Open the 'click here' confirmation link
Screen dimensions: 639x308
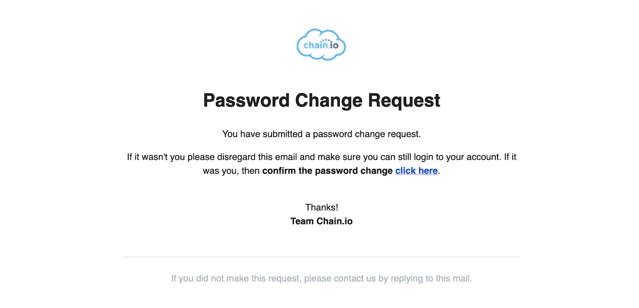click(x=417, y=171)
